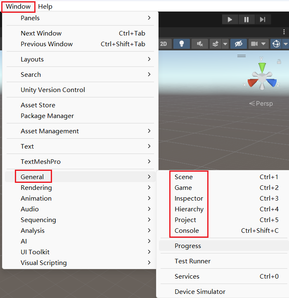Click the orientation gizmo center cube
The height and width of the screenshot is (298, 289).
pyautogui.click(x=262, y=78)
